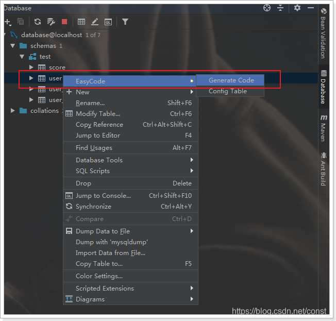Choose Modify Table... from the context menu
Viewport: 336px width, 321px height.
pyautogui.click(x=130, y=114)
